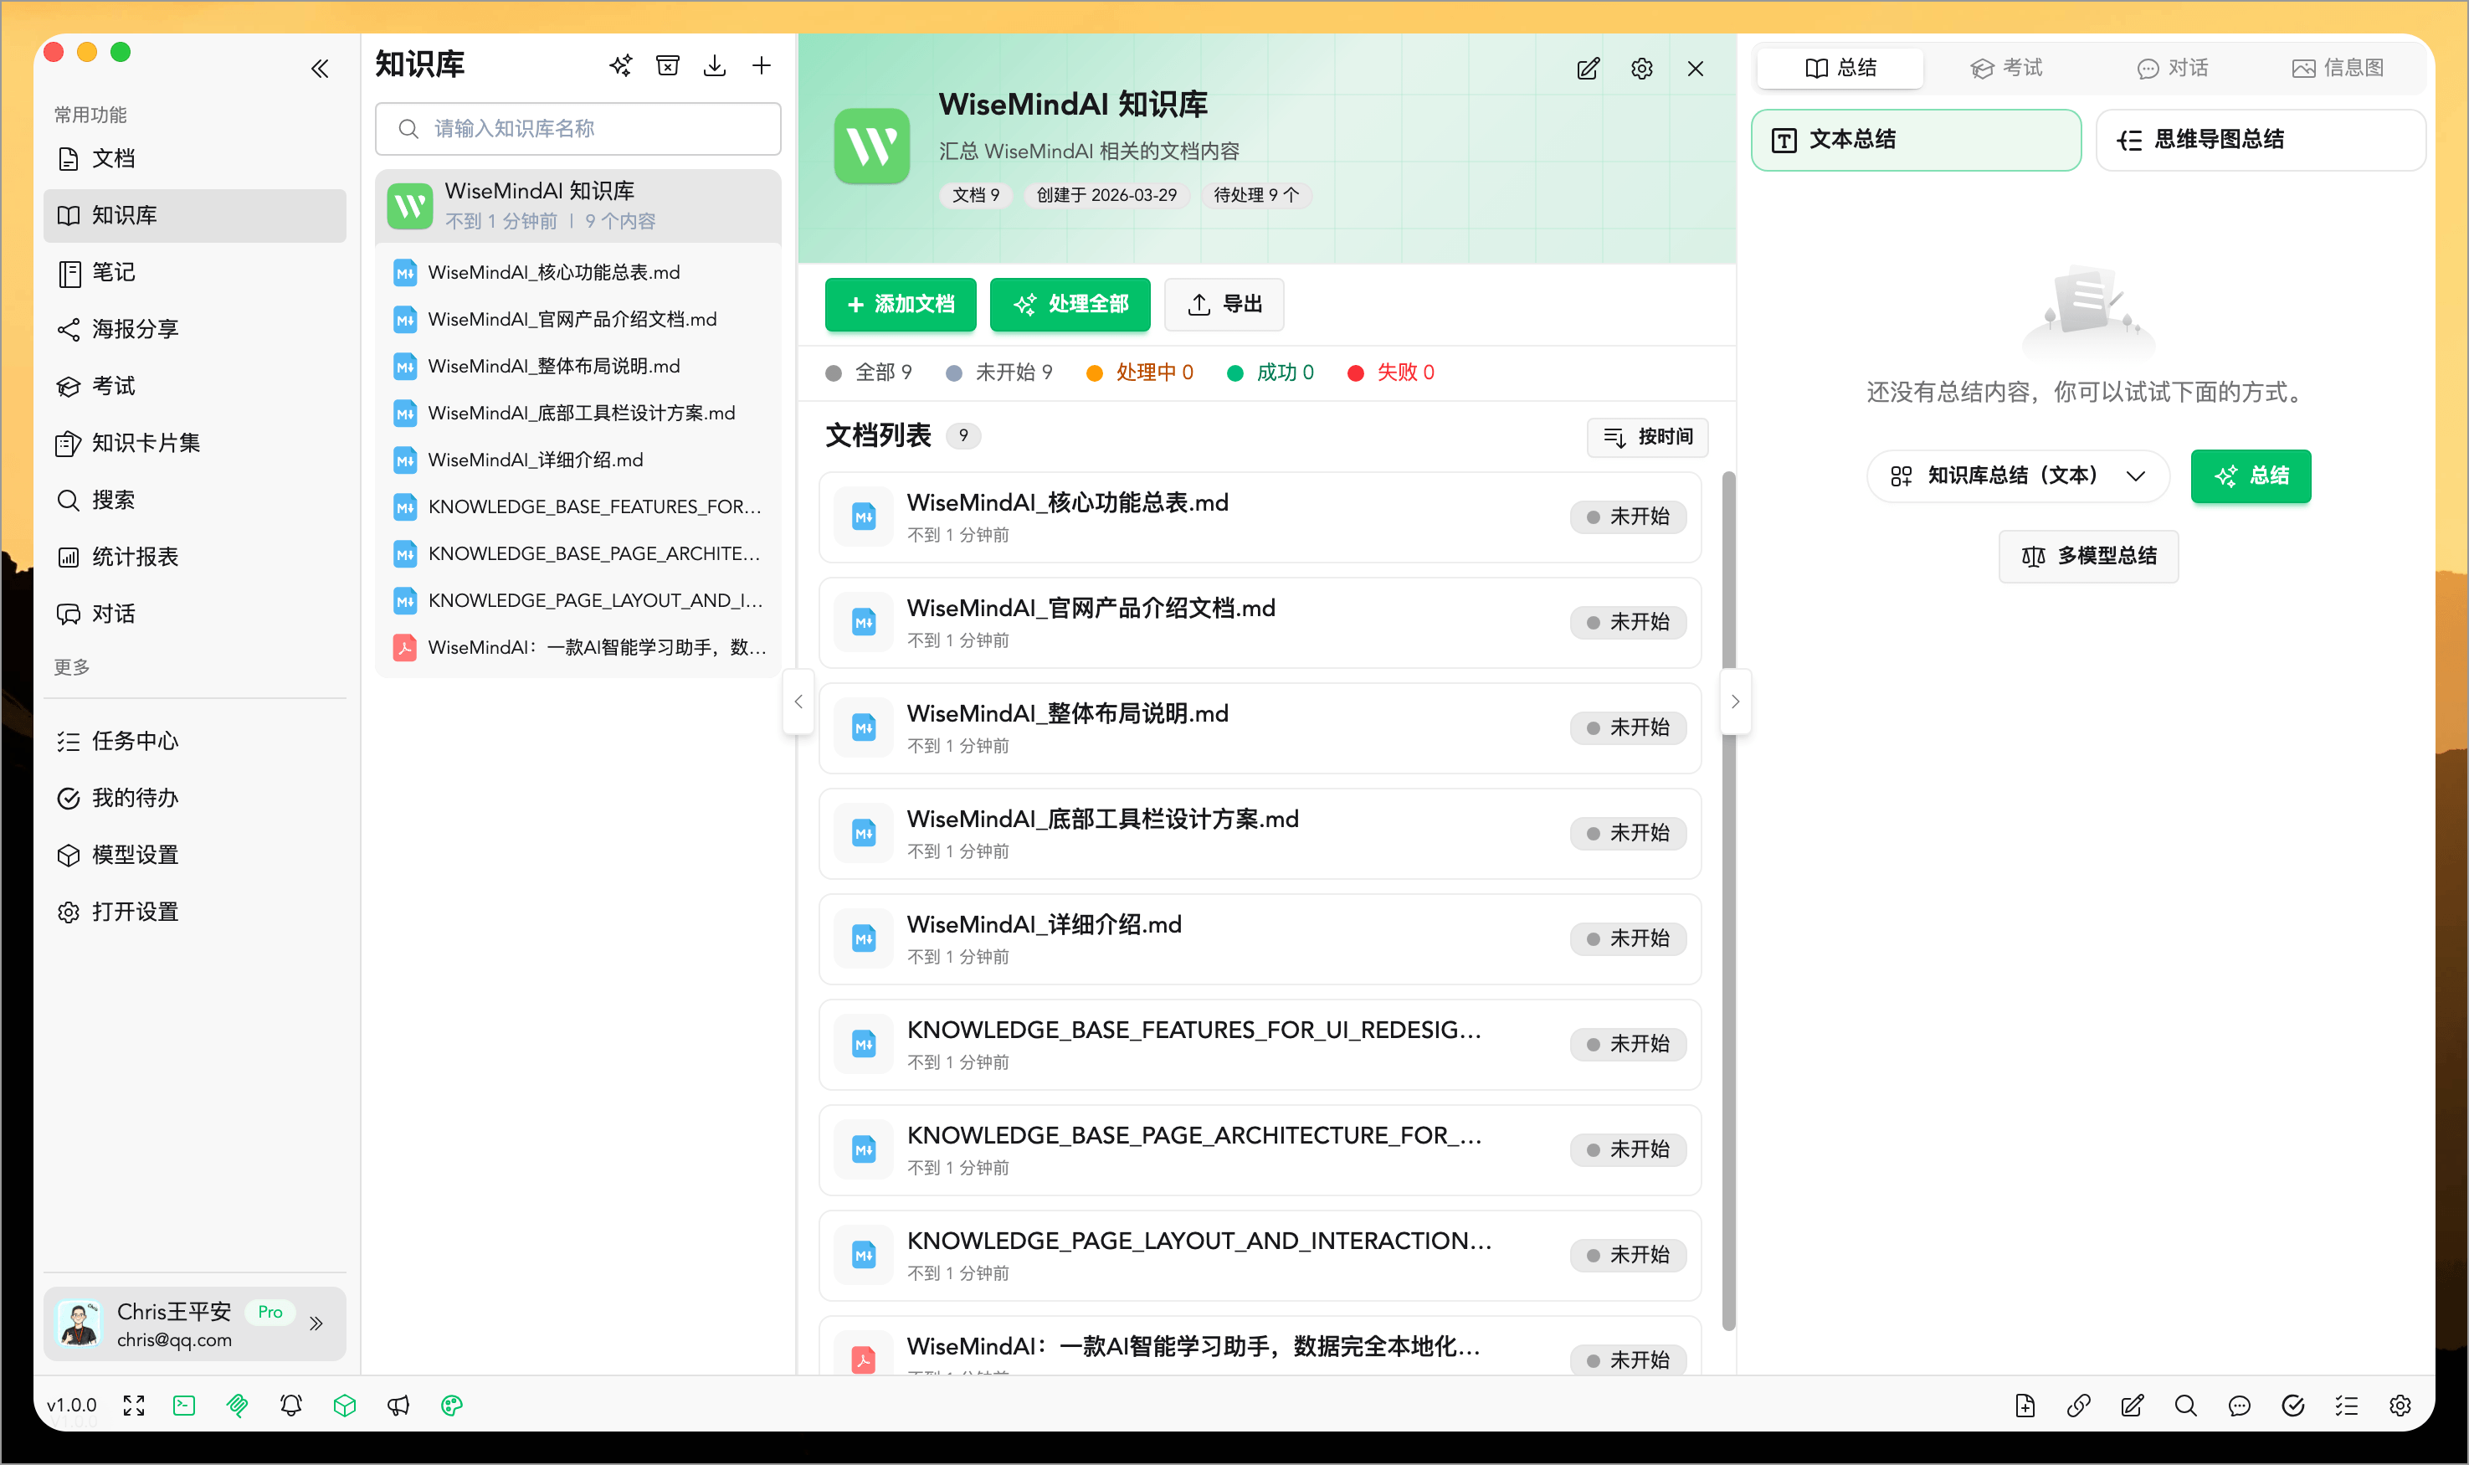Click the knowledge base search input field

click(577, 128)
